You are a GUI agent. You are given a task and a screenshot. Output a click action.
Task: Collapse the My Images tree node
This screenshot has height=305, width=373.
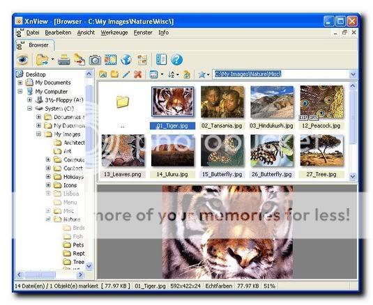(38, 134)
